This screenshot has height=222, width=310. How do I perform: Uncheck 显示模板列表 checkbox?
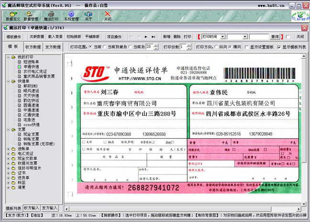point(279,47)
